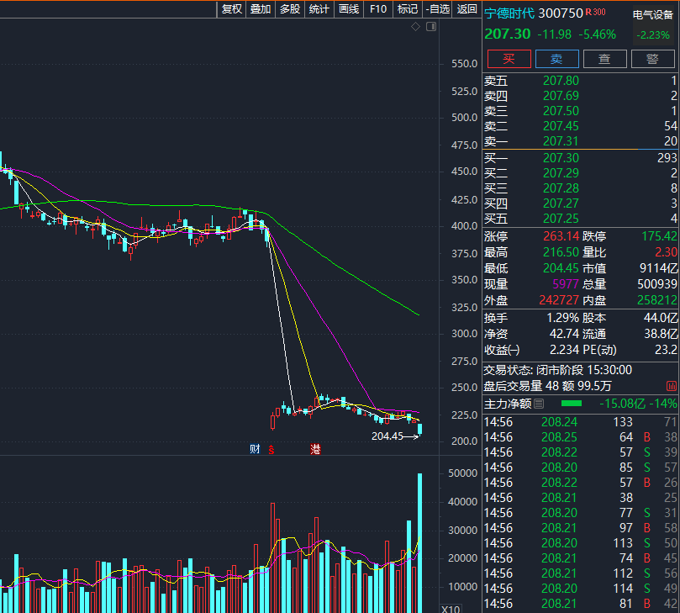Screen dimensions: 680x613
Task: Click the 警 alert button
Action: [x=652, y=59]
